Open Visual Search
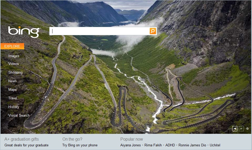This screenshot has width=252, height=150. (19, 115)
